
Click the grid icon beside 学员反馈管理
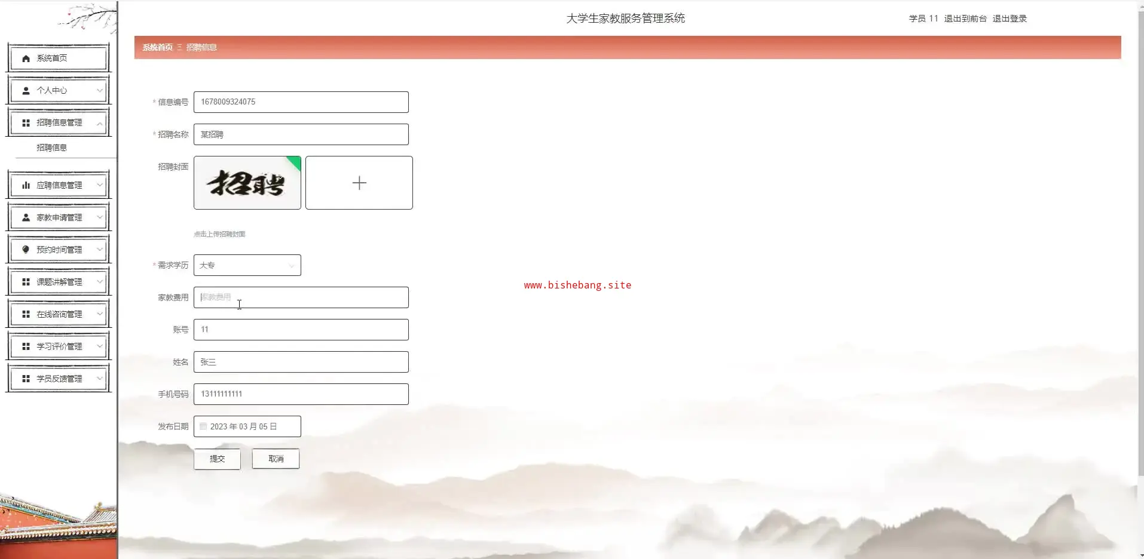click(26, 379)
